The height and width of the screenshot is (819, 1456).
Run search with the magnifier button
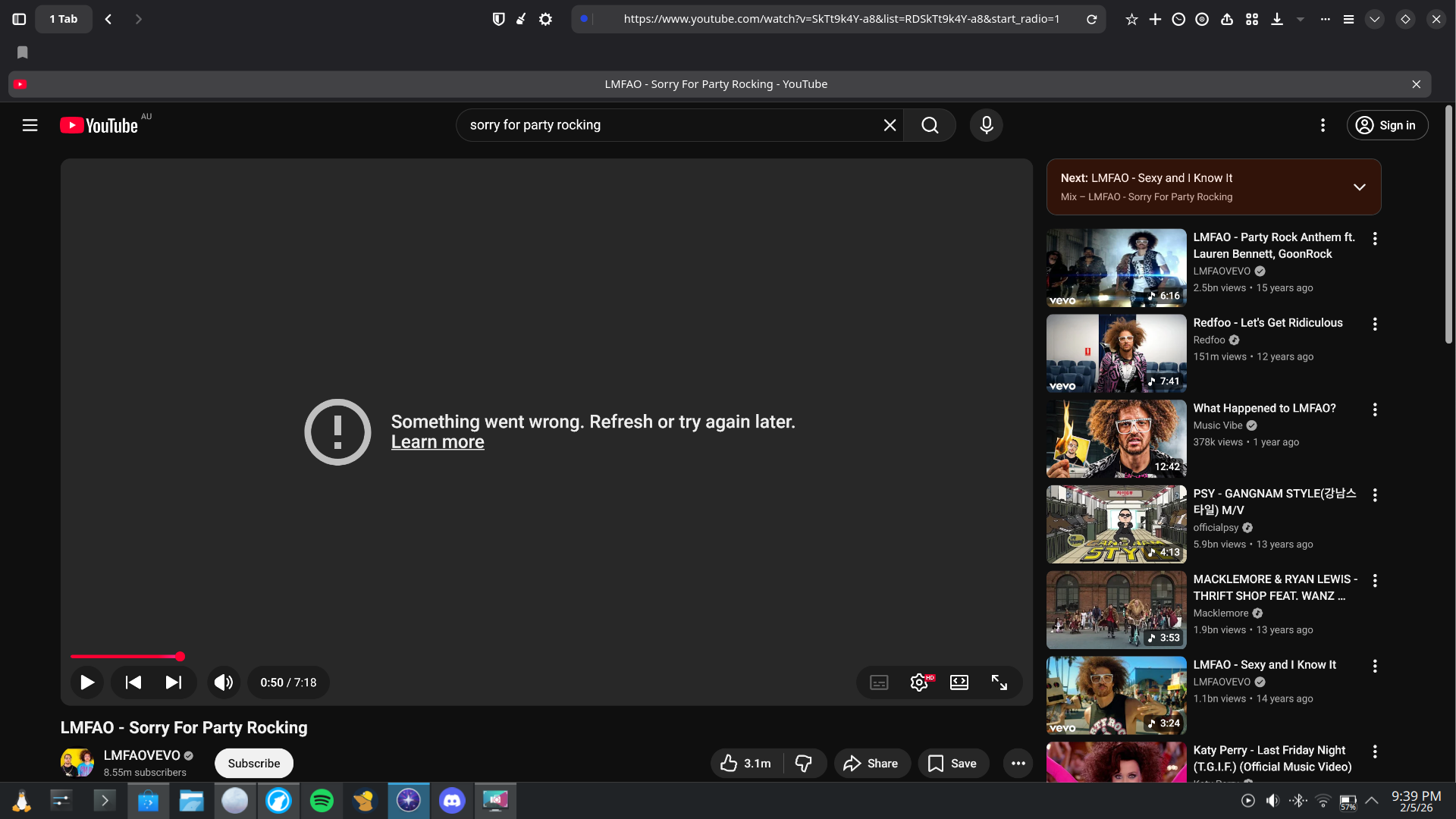tap(930, 125)
